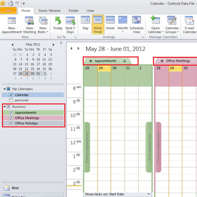This screenshot has width=197, height=197.
Task: Uncheck the Office Holidays checkbox
Action: tap(11, 123)
